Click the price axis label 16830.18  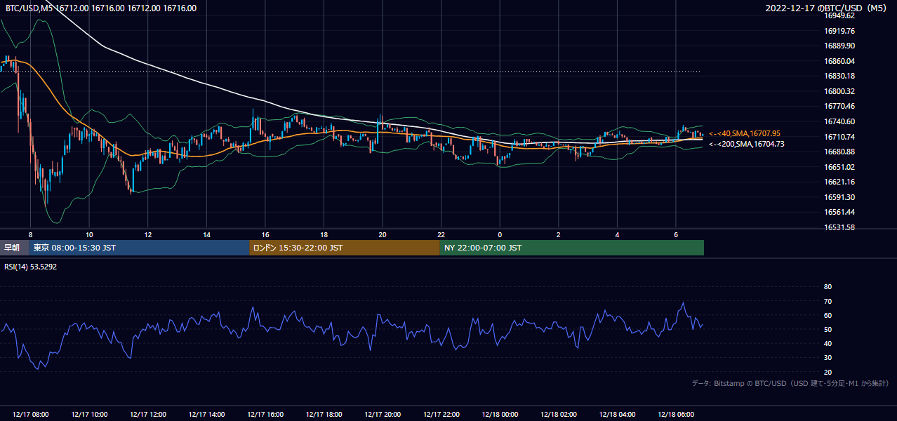pos(839,76)
